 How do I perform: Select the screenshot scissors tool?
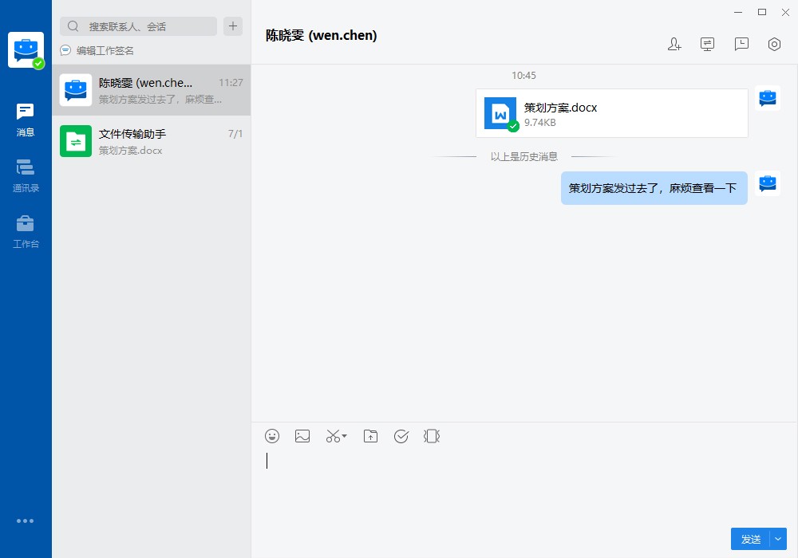330,436
